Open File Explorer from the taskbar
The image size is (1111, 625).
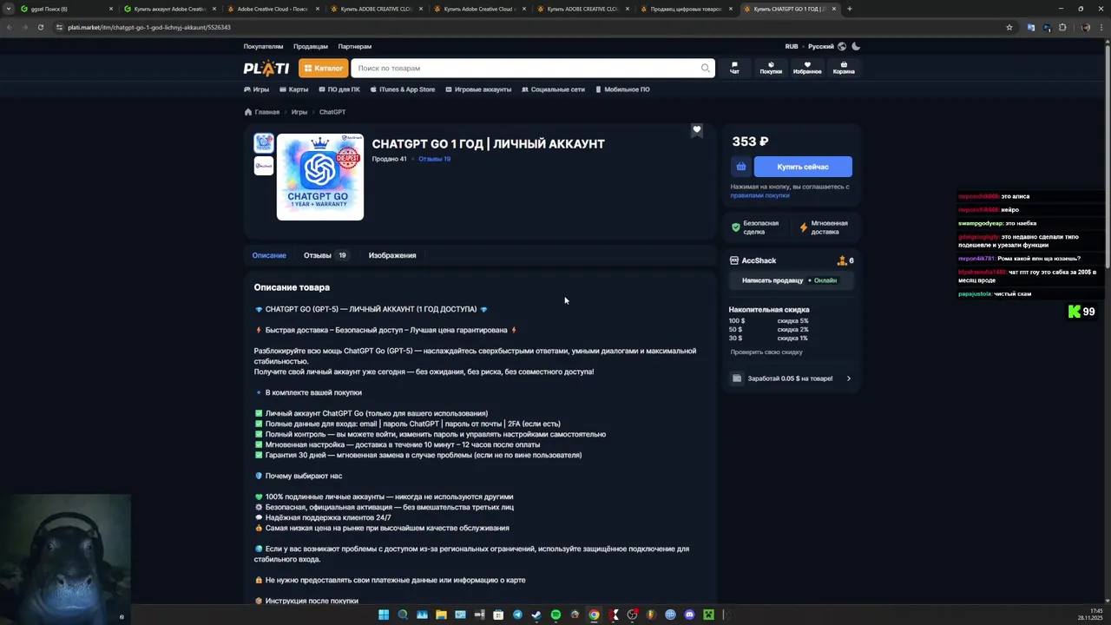pos(441,615)
